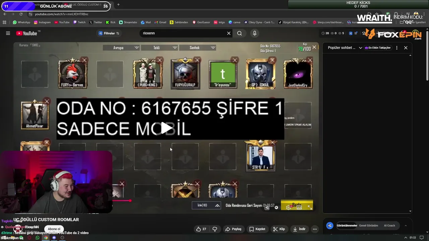Open canva bookmark

click(234, 22)
